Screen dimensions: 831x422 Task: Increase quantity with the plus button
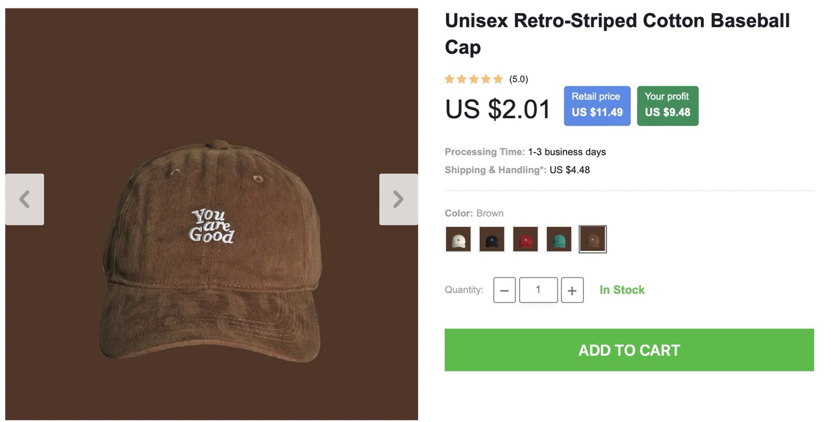[x=572, y=290]
